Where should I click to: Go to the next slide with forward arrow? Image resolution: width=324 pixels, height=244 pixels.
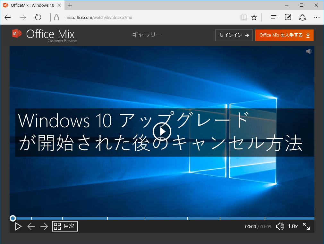[x=44, y=226]
